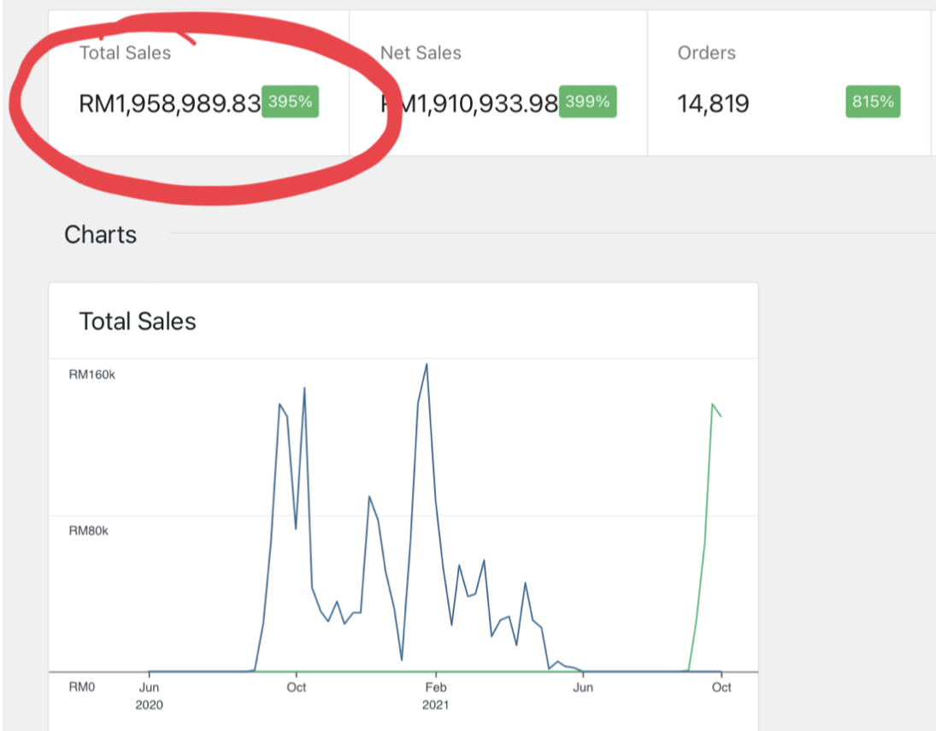Viewport: 936px width, 731px height.
Task: Click the highest blue peak near Feb 2021
Action: 427,364
